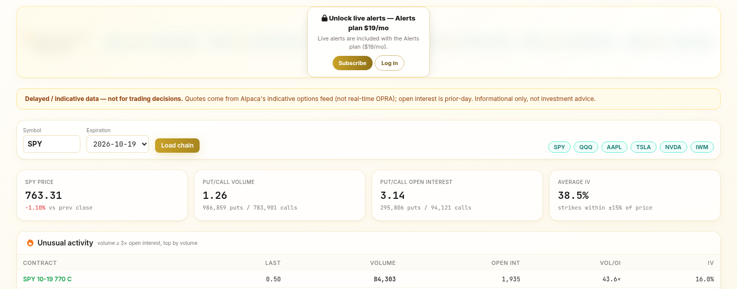Click the LAST column header
Viewport: 737px width, 289px height.
coord(273,263)
